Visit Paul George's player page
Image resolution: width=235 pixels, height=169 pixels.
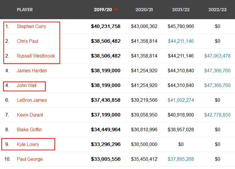(x=30, y=159)
